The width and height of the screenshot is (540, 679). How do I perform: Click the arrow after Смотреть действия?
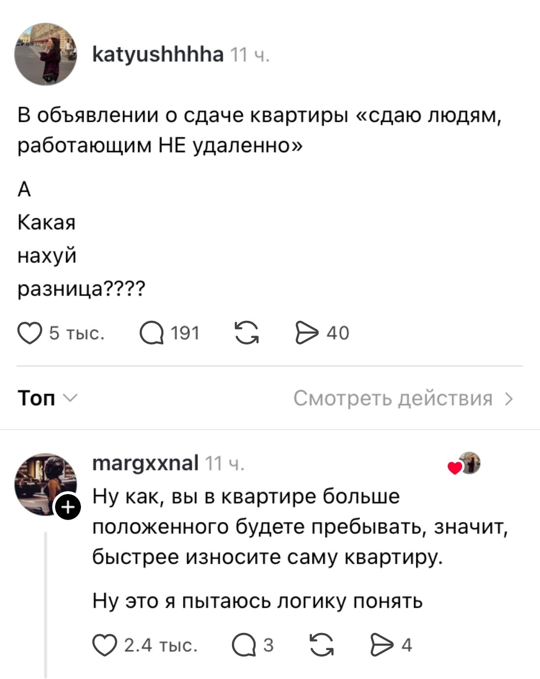[509, 399]
